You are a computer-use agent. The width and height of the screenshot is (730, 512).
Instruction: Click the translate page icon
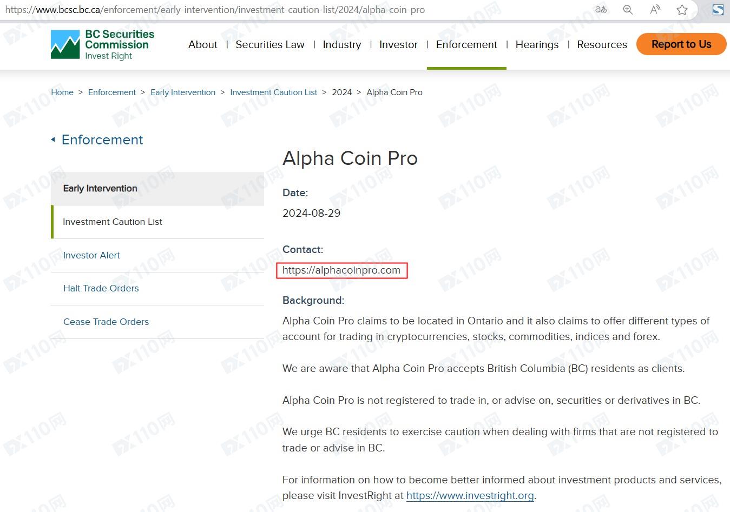[601, 10]
